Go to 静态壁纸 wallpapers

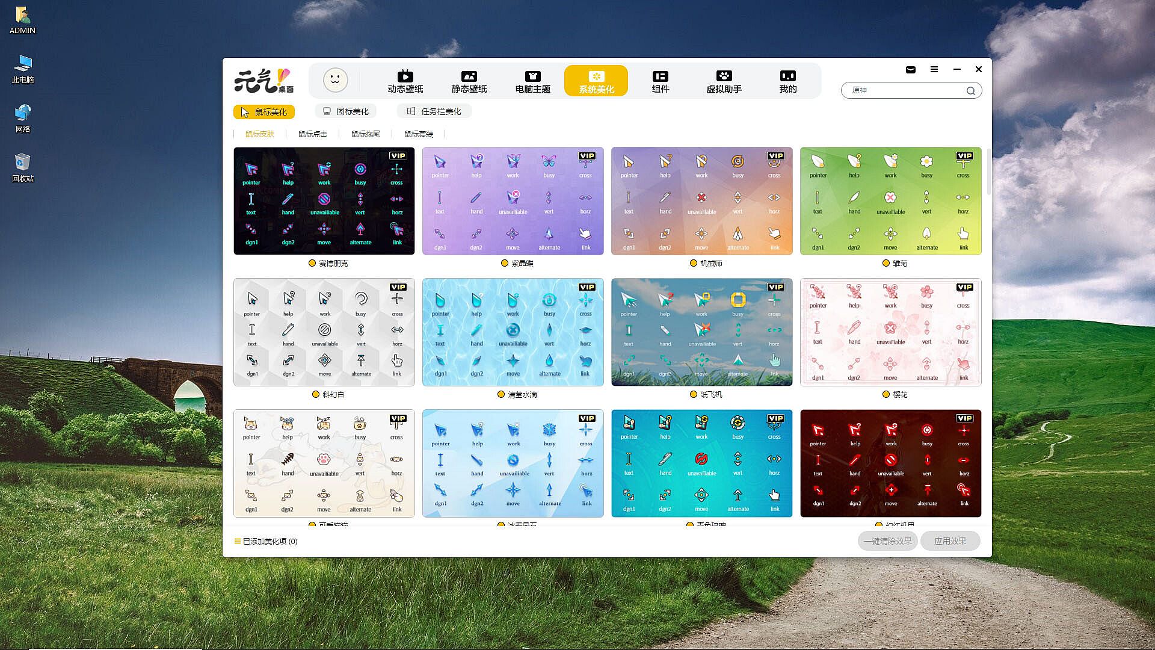click(469, 81)
